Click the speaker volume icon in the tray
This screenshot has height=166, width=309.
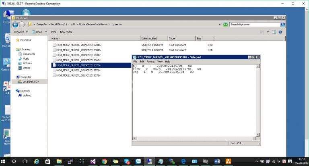(x=278, y=162)
